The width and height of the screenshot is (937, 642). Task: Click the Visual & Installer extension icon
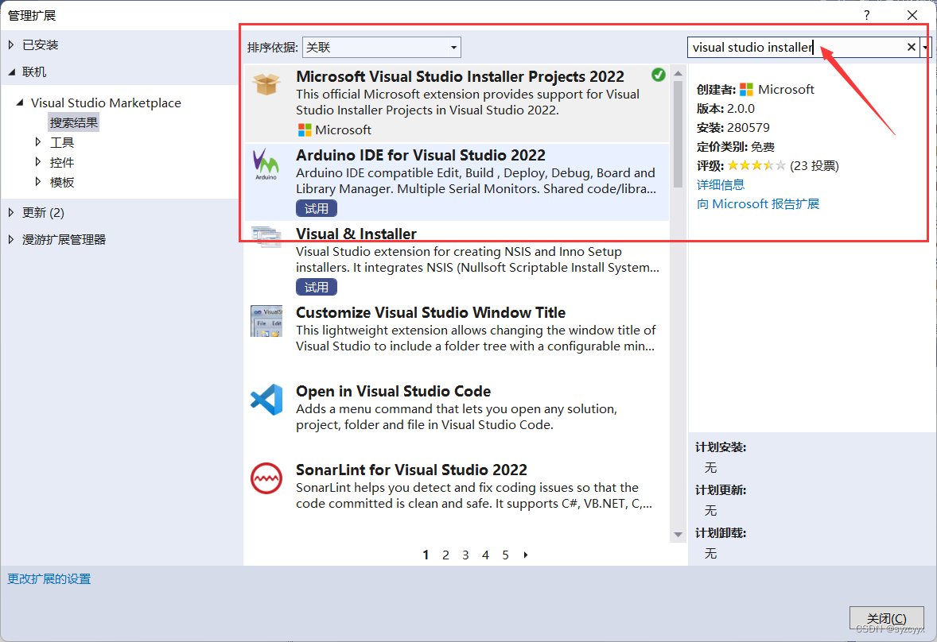[266, 237]
